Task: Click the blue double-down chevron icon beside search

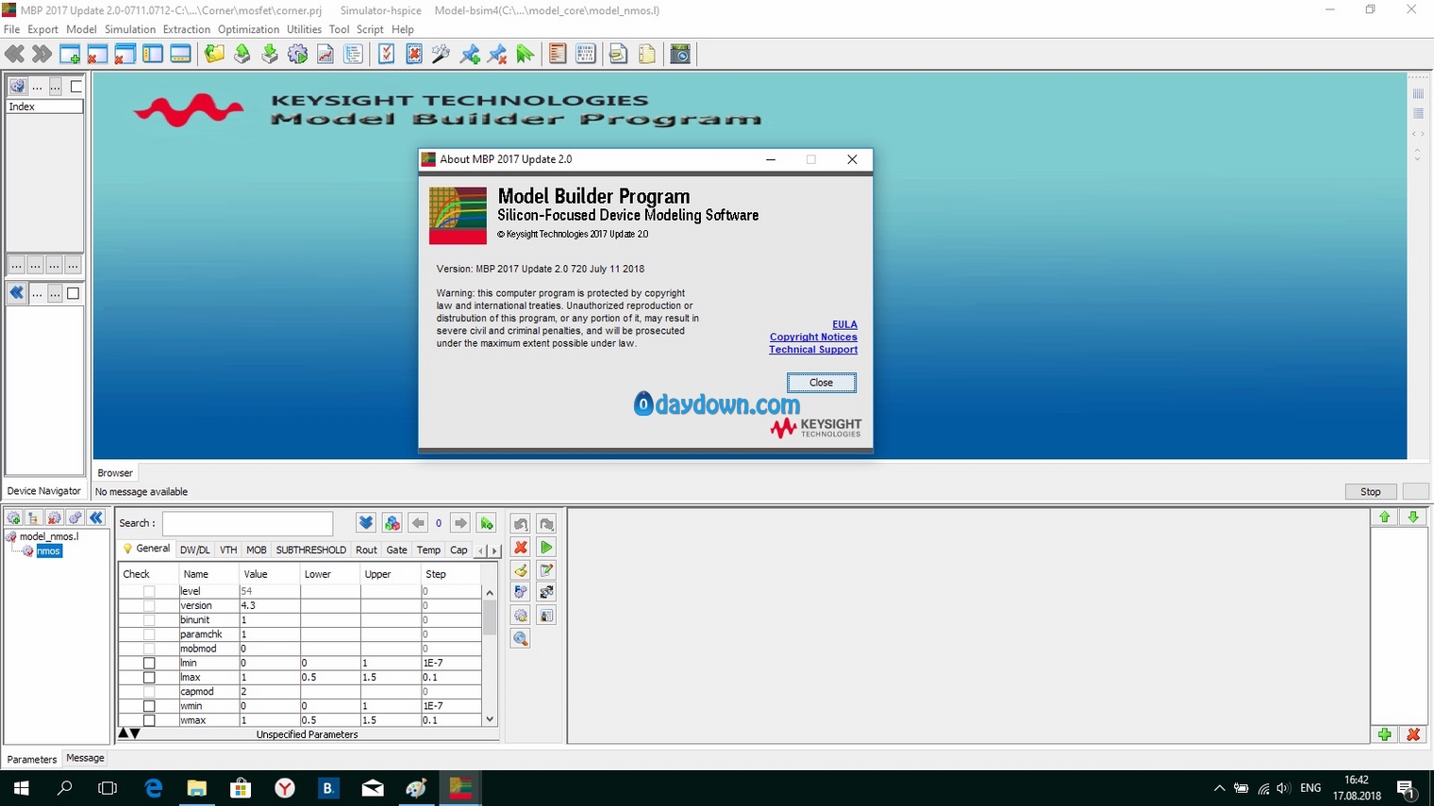Action: (x=366, y=523)
